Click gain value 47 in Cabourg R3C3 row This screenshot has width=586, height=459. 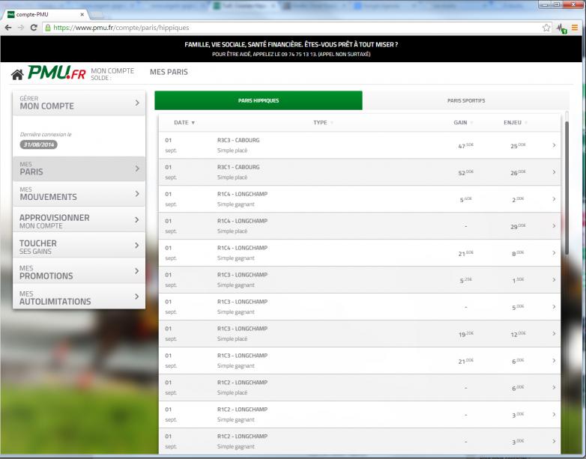coord(465,146)
